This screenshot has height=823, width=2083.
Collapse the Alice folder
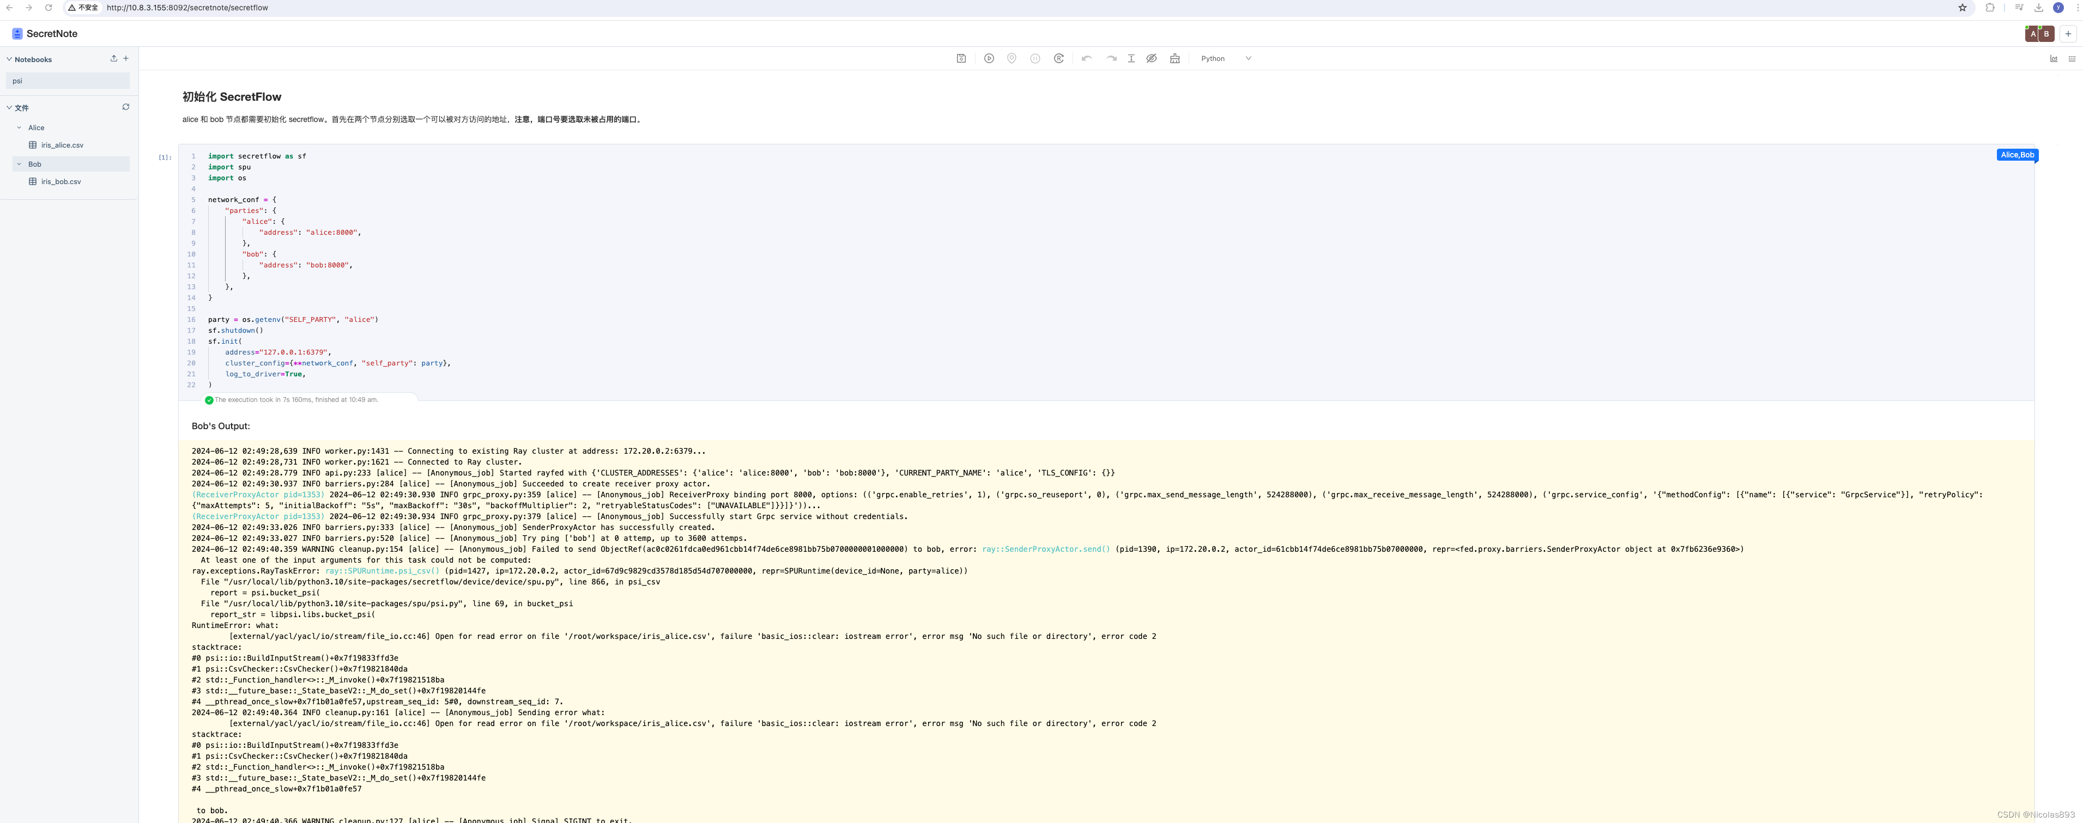tap(20, 128)
